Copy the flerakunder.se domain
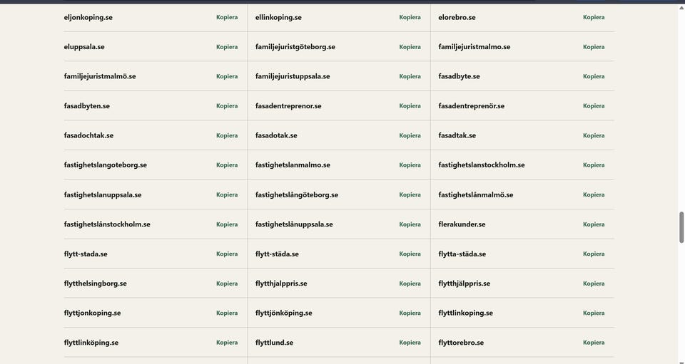 point(594,224)
